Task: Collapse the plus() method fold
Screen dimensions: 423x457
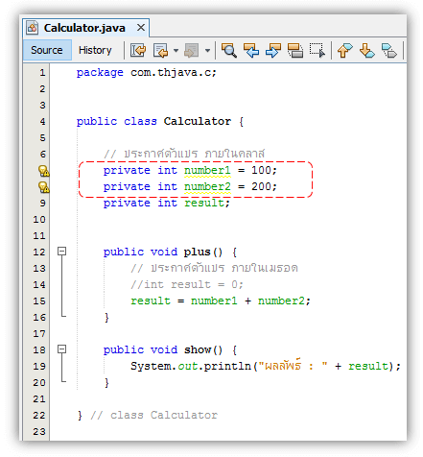Action: (x=62, y=252)
